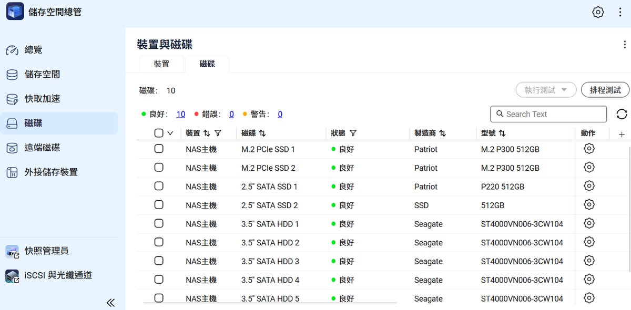Open the action gear for 3.5" SATA HDD 3
The height and width of the screenshot is (310, 631).
click(589, 261)
